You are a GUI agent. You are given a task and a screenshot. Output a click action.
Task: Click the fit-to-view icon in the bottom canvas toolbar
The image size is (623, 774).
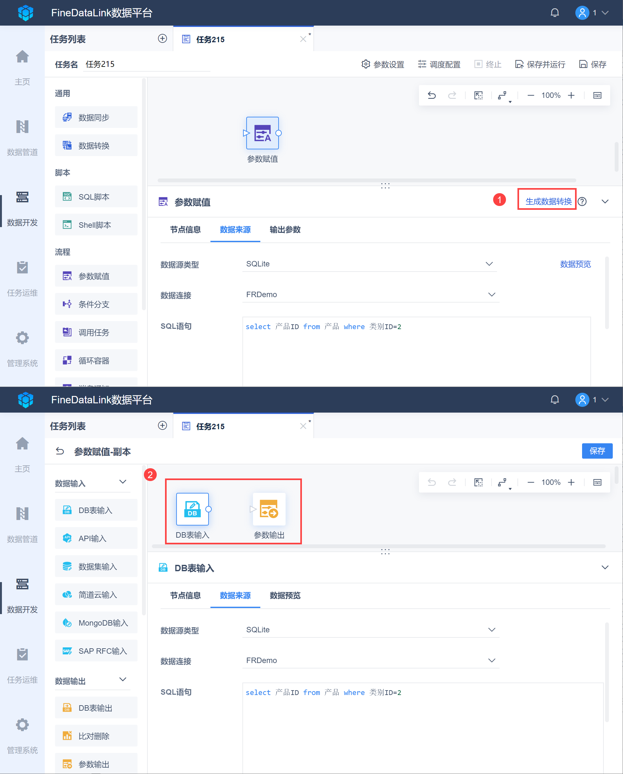[x=478, y=482]
